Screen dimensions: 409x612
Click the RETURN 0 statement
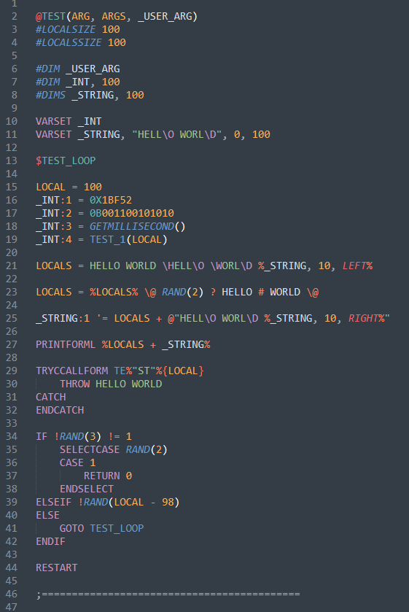click(x=108, y=476)
